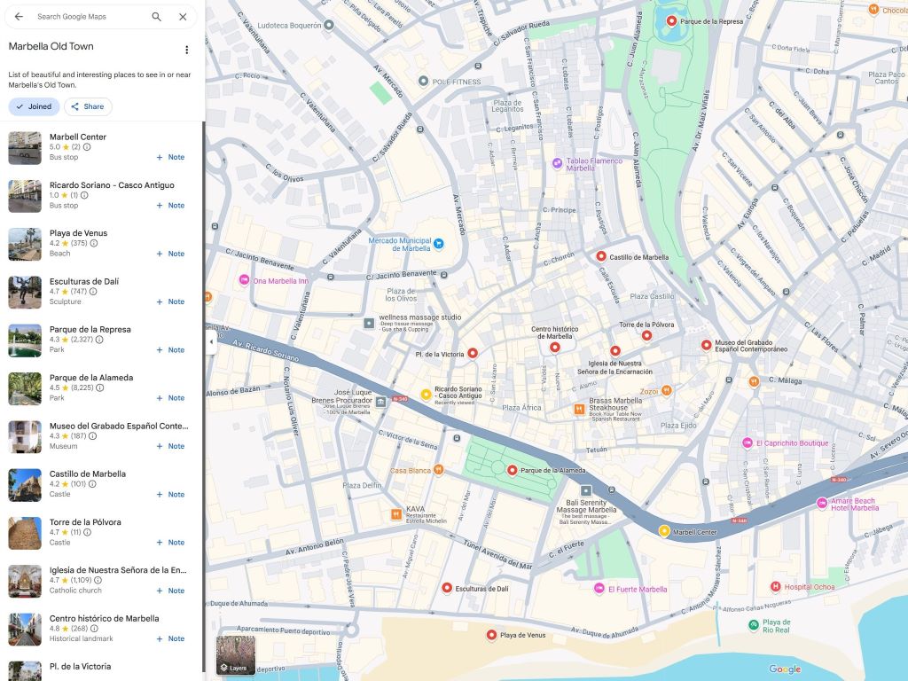
Task: Click Iglesia de Nuestra Señora map pin
Action: pyautogui.click(x=615, y=351)
